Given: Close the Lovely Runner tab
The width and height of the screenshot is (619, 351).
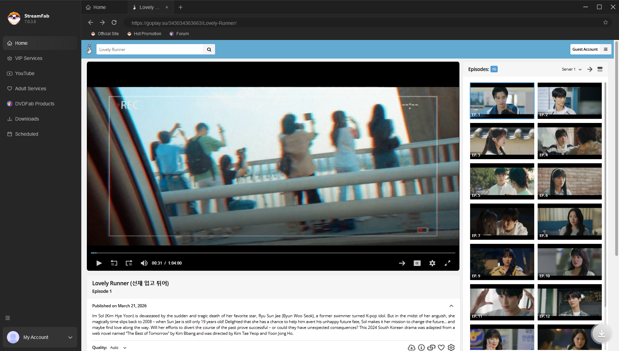Looking at the screenshot, I should coord(167,7).
